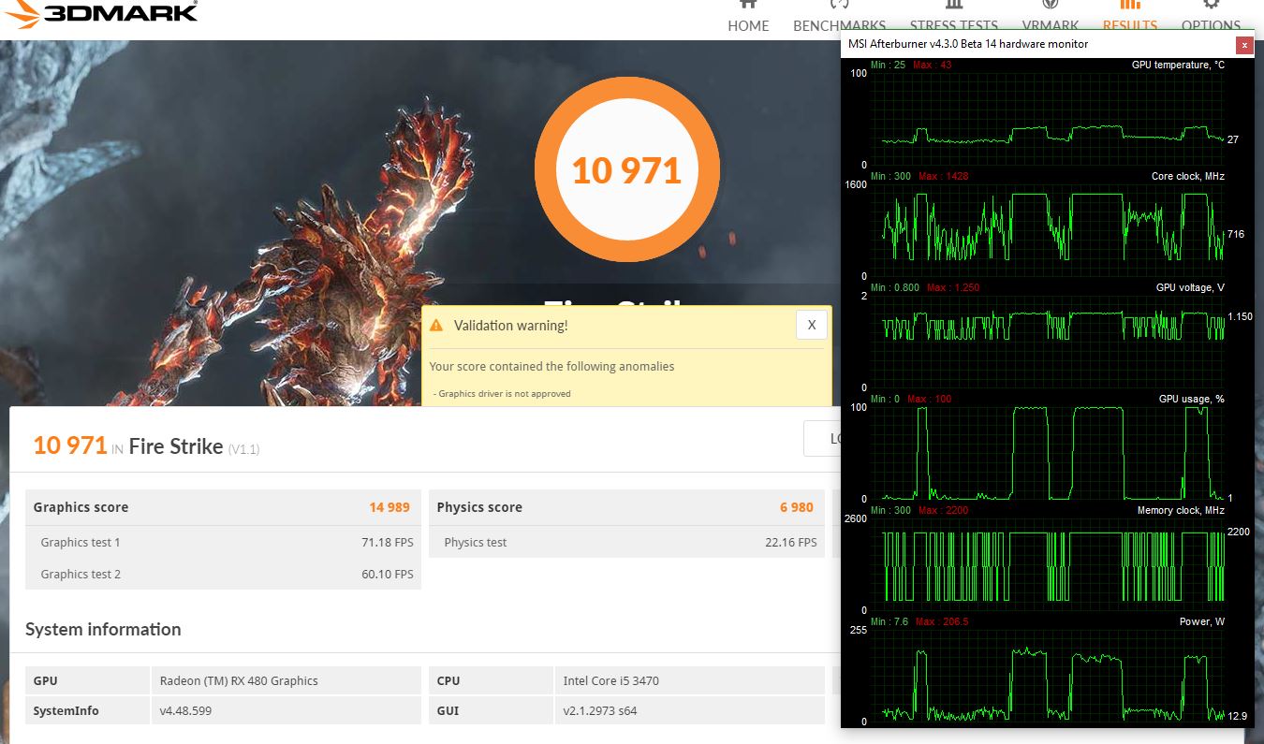Click the 'GPU voltage, V' graph label

coord(1190,287)
